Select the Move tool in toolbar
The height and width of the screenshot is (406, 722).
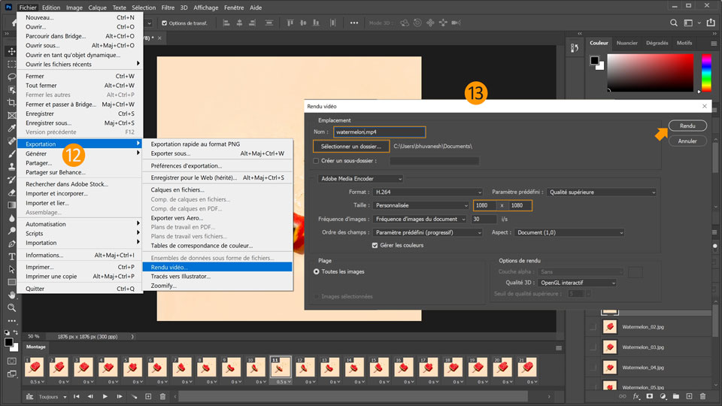click(11, 51)
